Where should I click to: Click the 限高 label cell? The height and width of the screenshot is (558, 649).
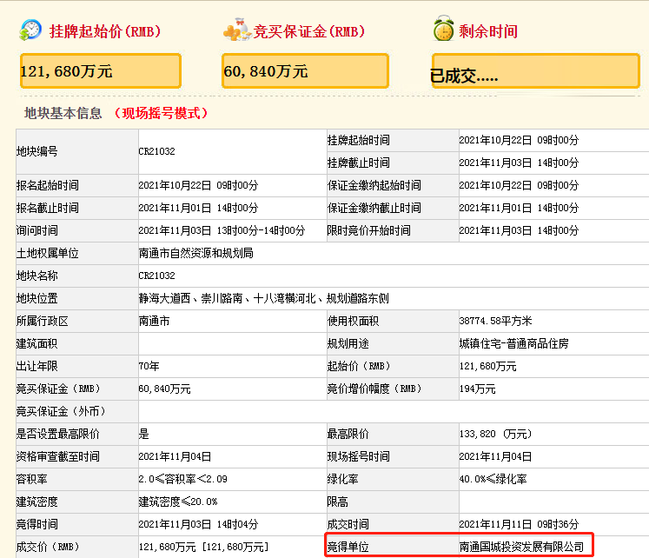click(x=393, y=502)
